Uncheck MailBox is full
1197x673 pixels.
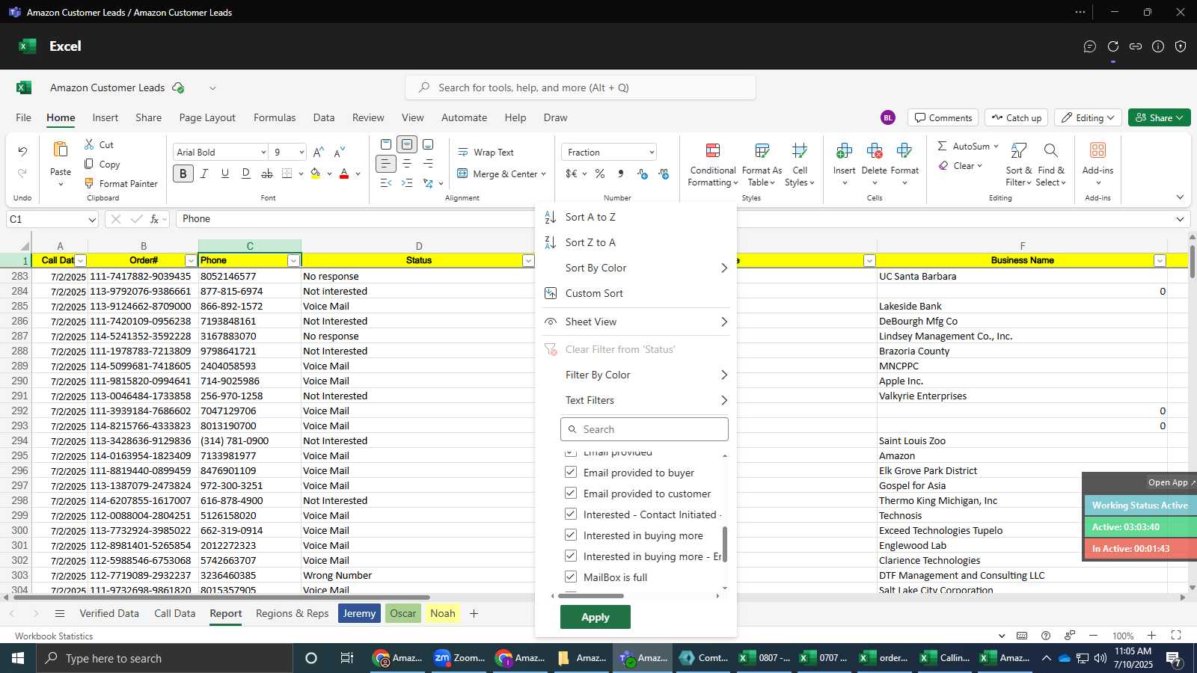[x=571, y=577]
